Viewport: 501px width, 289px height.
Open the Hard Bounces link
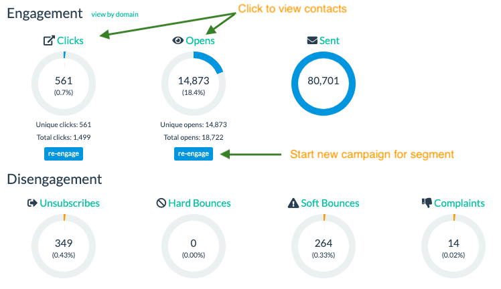[200, 203]
